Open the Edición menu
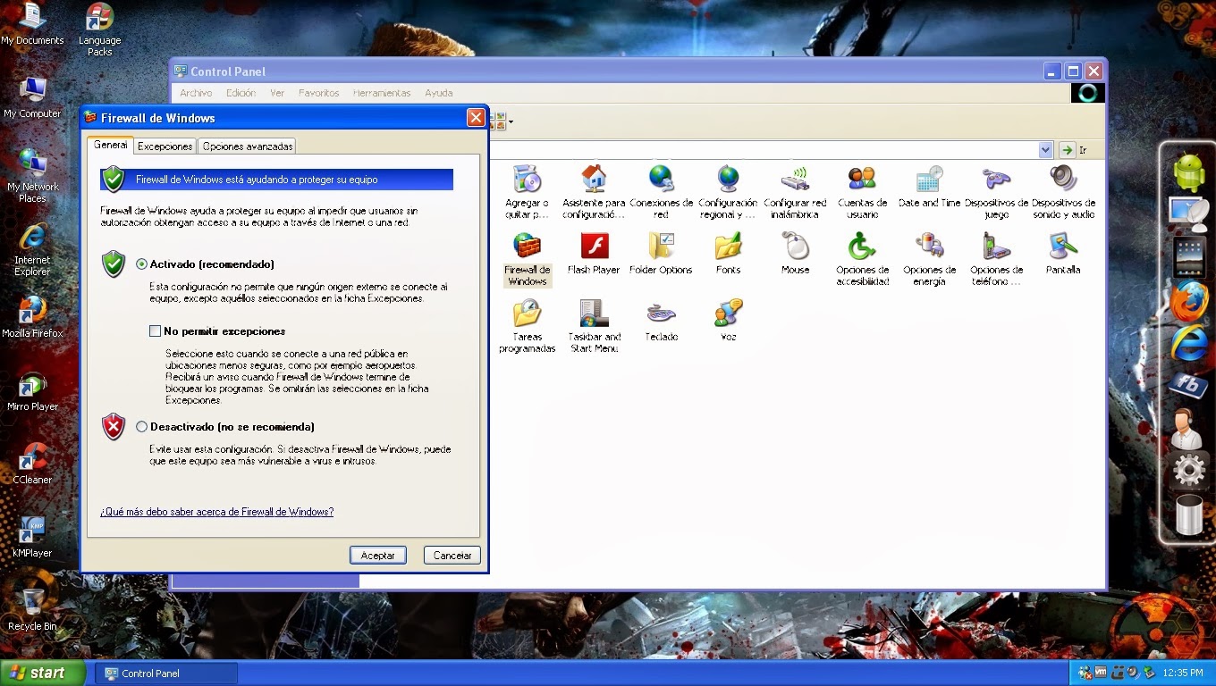The height and width of the screenshot is (686, 1216). (241, 93)
